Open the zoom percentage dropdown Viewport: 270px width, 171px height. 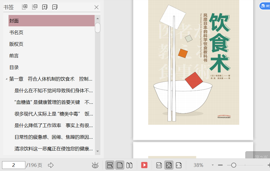(213, 165)
